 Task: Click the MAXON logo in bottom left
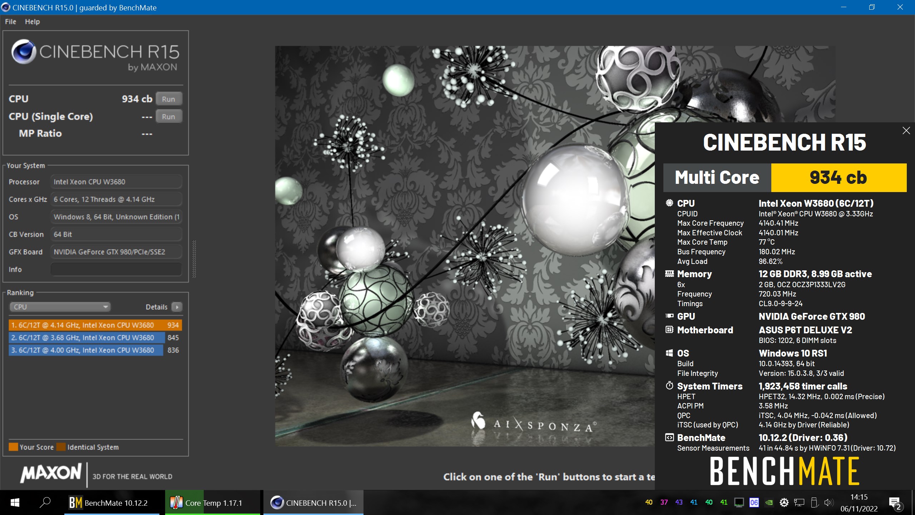tap(51, 473)
